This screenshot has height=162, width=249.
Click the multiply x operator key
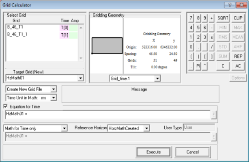tap(212, 37)
